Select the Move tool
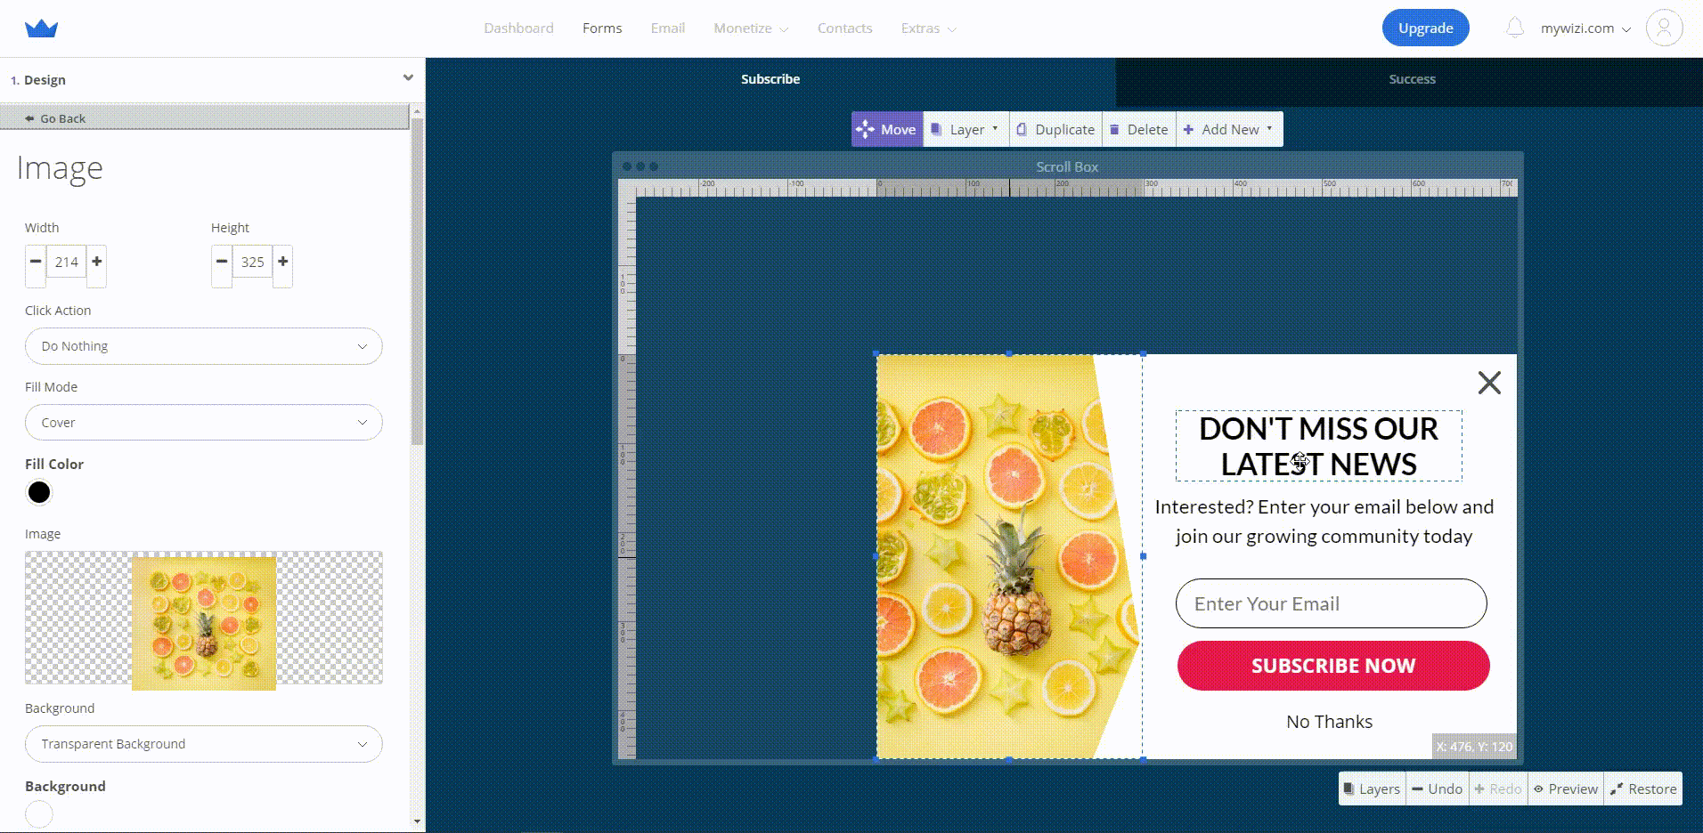 point(886,130)
